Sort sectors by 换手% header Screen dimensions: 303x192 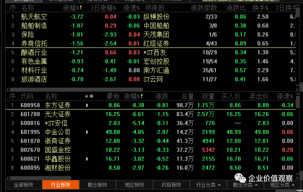260,8
